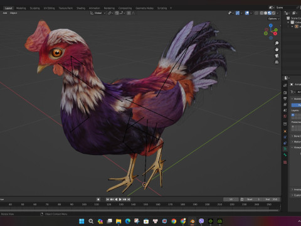Open the Object menu in viewport header
Screen dimensions: 301x226
tap(14, 13)
